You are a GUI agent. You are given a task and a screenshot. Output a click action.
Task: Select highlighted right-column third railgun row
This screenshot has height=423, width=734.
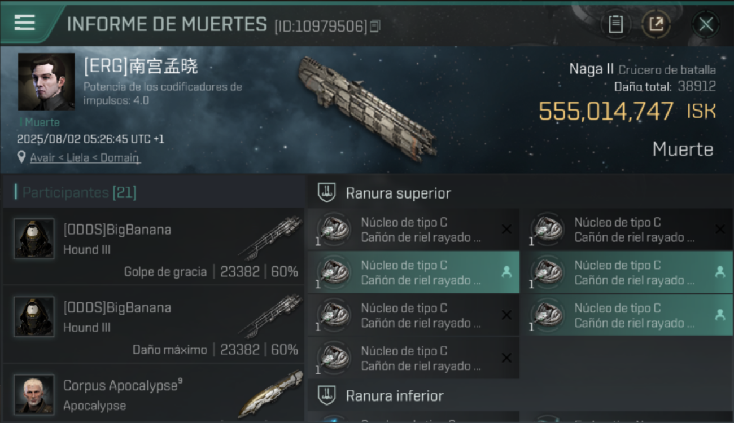pyautogui.click(x=627, y=315)
